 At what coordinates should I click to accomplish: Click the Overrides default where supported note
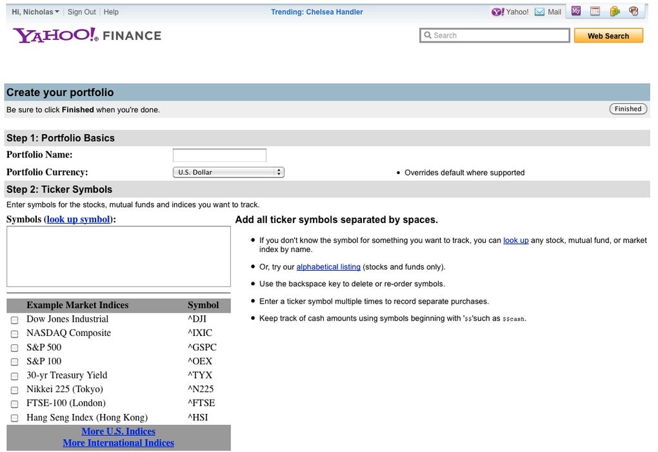coord(464,173)
